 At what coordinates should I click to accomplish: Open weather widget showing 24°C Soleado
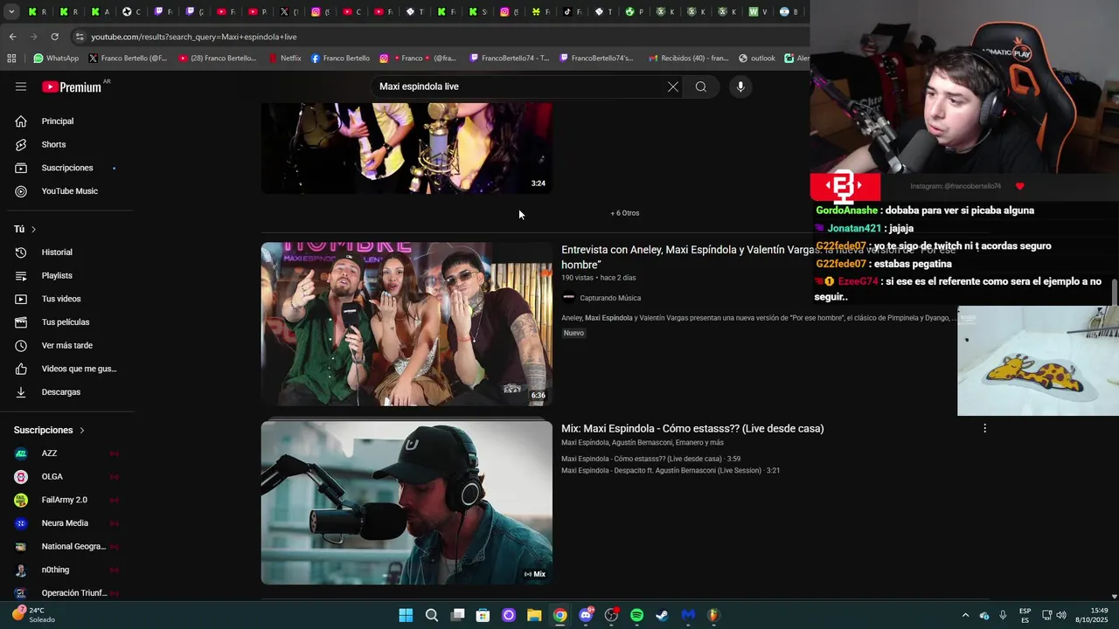[x=33, y=615]
